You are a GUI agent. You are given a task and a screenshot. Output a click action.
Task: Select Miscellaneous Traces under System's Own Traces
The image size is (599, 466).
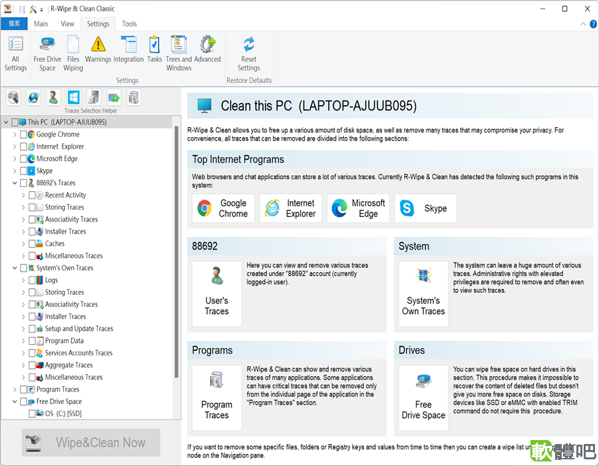(74, 377)
